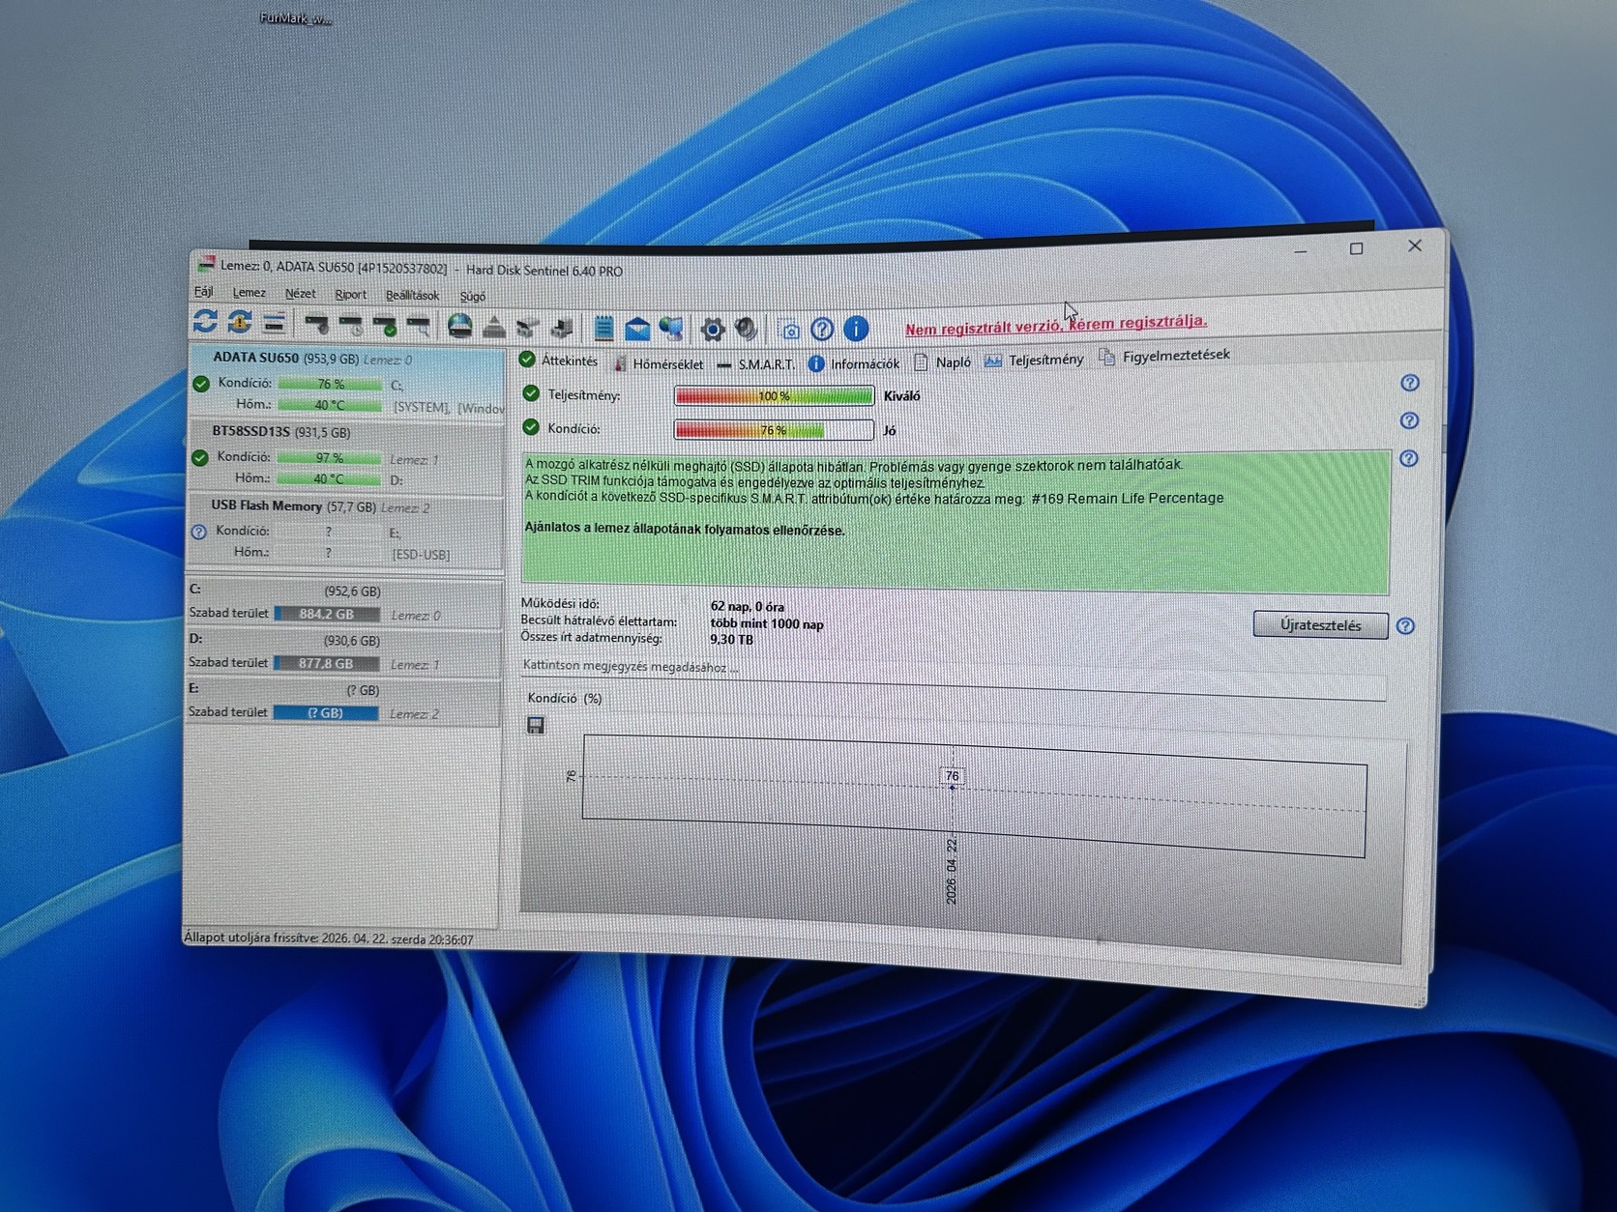The image size is (1617, 1212).
Task: Open the Napló tab
Action: tap(943, 362)
